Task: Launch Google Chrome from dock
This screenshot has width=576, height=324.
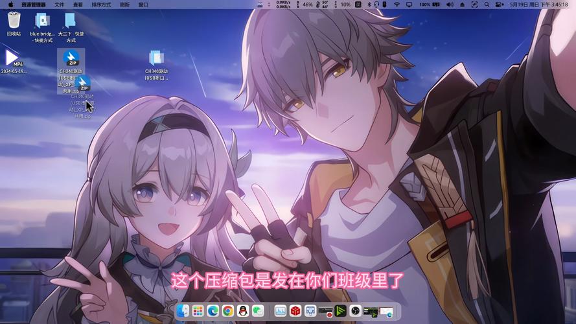Action: [x=228, y=311]
